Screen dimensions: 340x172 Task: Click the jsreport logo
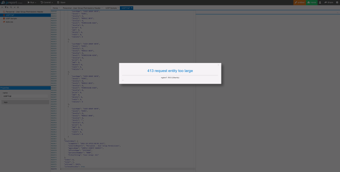pyautogui.click(x=12, y=2)
